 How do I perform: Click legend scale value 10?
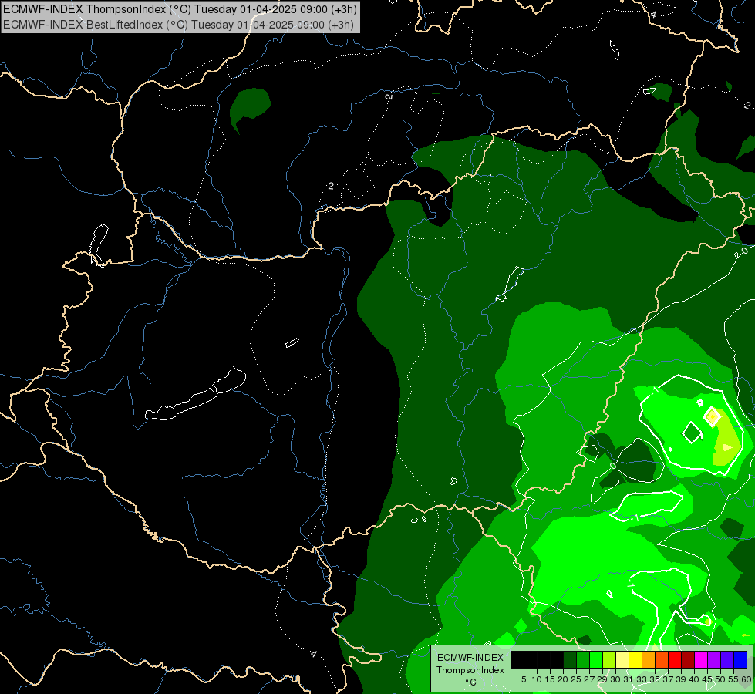point(537,679)
